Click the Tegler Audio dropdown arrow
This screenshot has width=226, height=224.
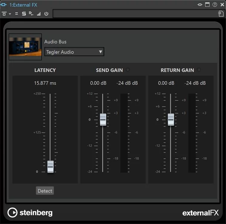click(100, 52)
